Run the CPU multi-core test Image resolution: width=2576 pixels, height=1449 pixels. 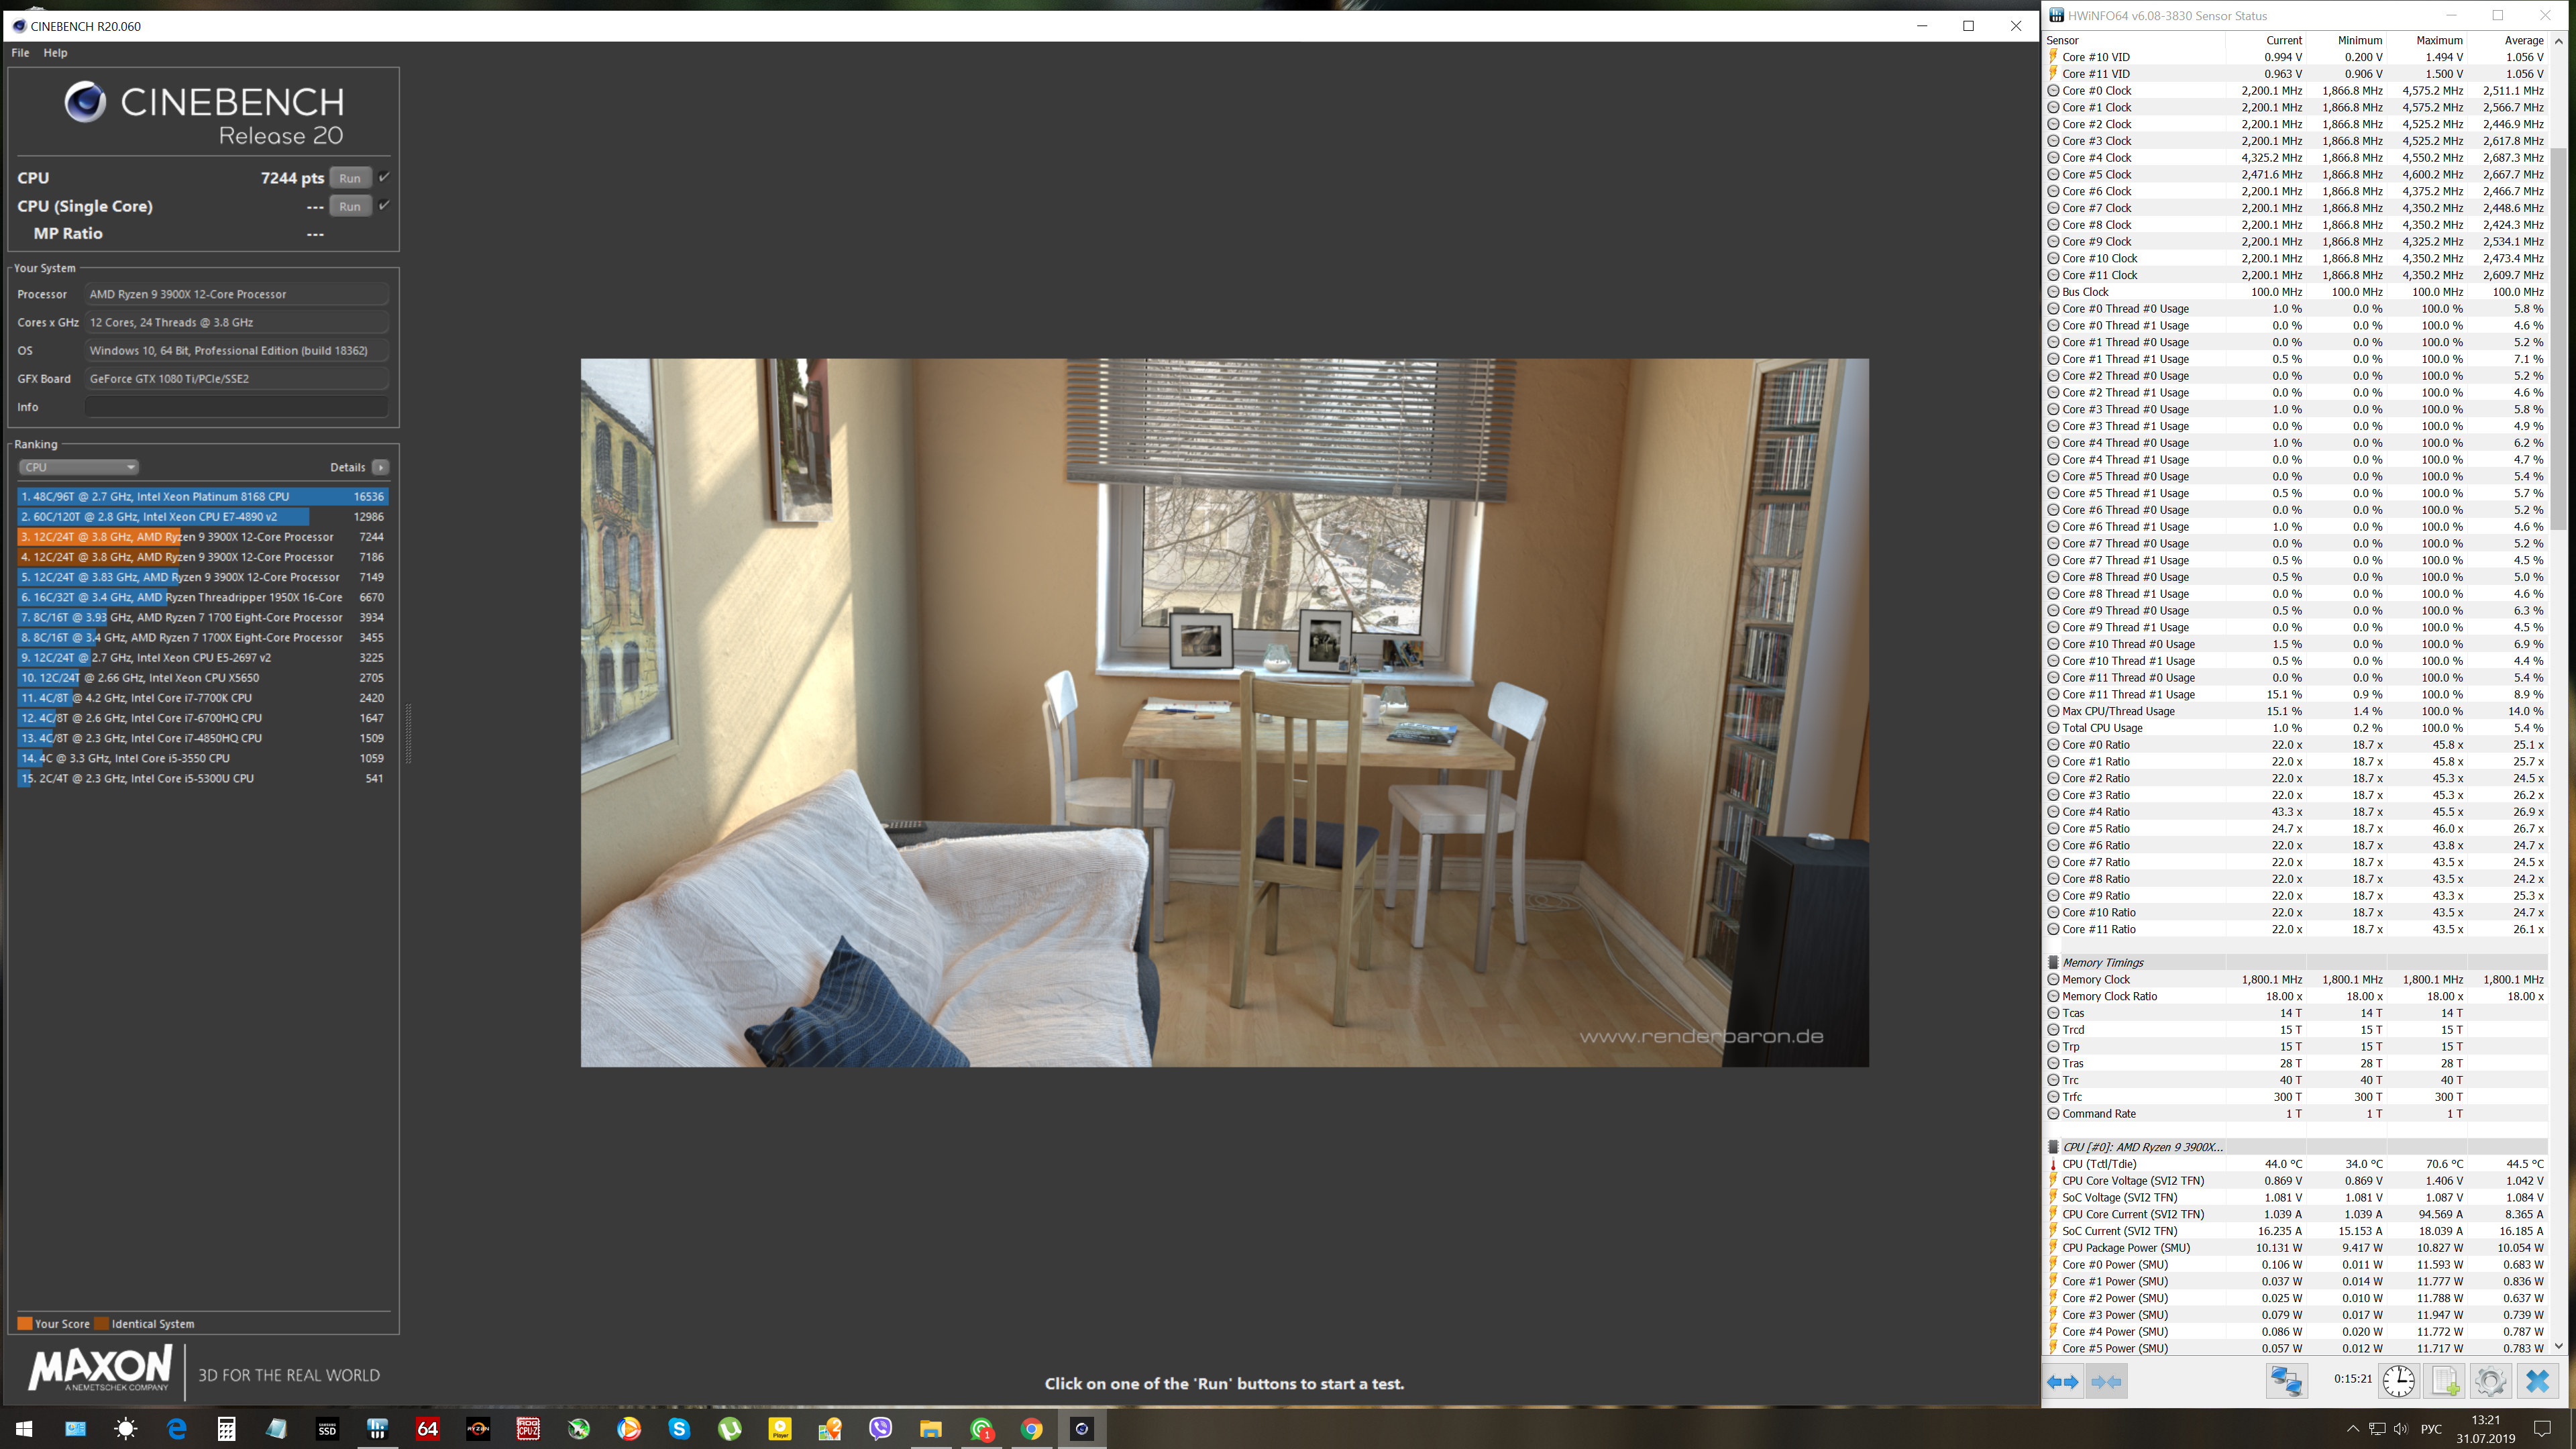(x=349, y=178)
